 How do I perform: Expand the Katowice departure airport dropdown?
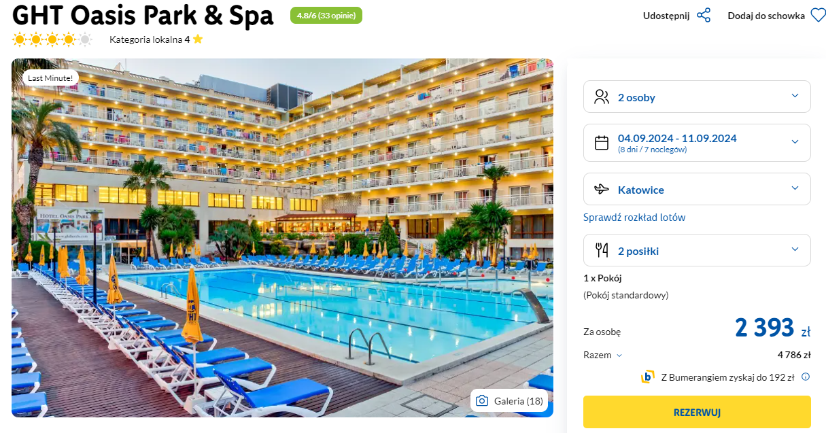pyautogui.click(x=697, y=189)
